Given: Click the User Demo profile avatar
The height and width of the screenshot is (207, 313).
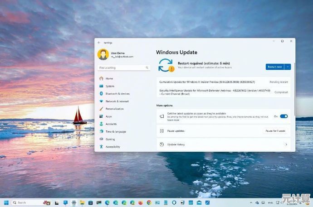Looking at the screenshot, I should pos(103,55).
